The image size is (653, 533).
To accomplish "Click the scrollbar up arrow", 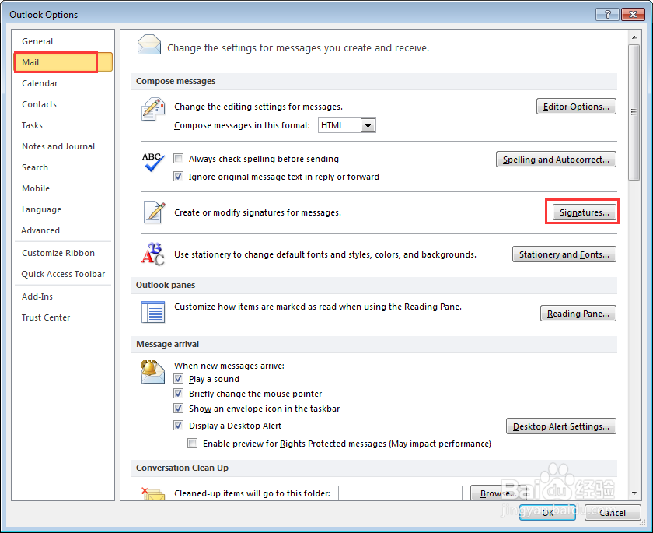I will (634, 37).
